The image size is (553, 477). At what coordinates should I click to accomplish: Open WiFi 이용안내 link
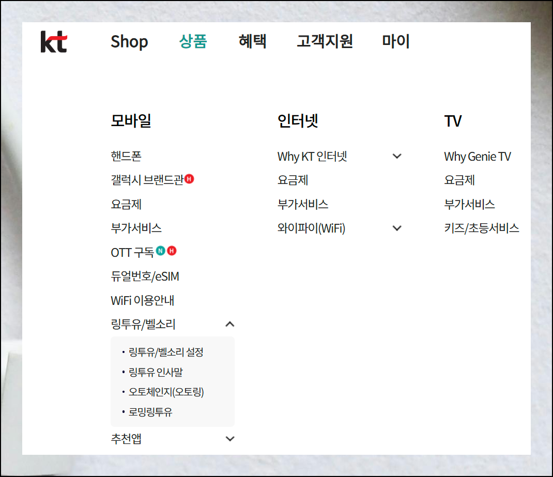143,300
